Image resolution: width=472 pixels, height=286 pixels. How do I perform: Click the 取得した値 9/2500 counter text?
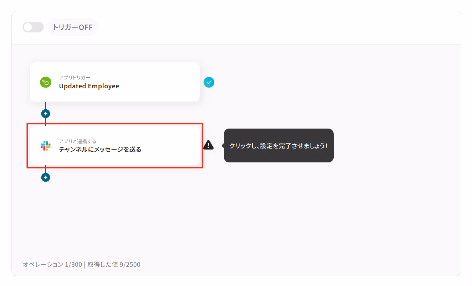coord(114,264)
